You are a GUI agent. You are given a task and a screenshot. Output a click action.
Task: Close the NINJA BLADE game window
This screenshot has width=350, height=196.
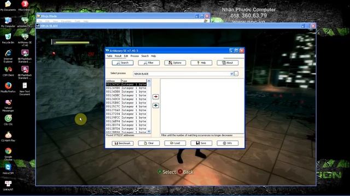point(313,26)
